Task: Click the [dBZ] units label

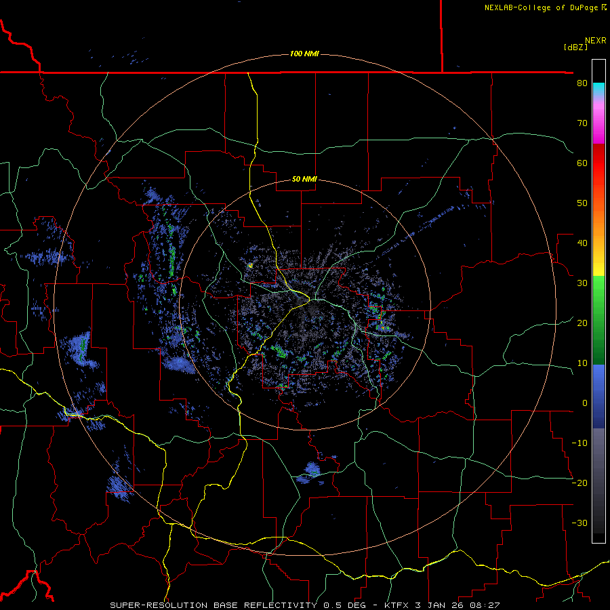Action: click(x=575, y=47)
